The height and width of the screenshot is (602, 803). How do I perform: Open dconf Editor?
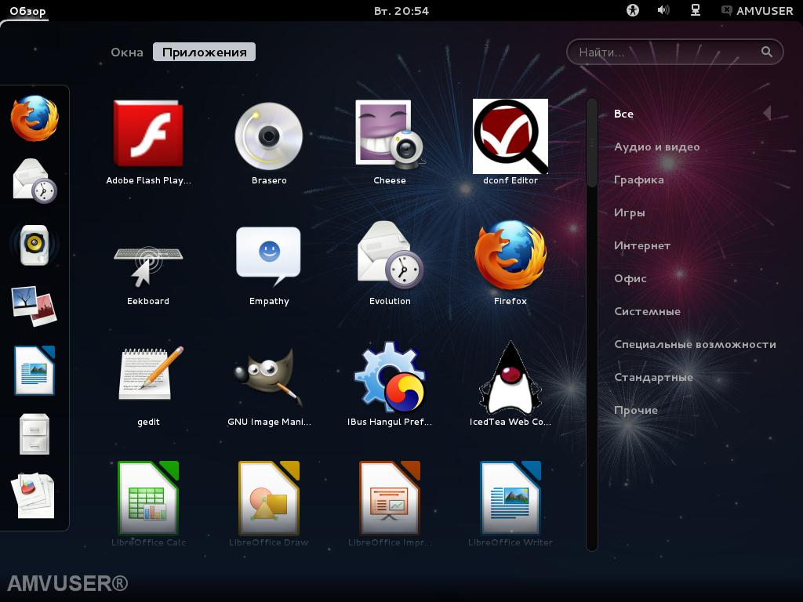510,143
